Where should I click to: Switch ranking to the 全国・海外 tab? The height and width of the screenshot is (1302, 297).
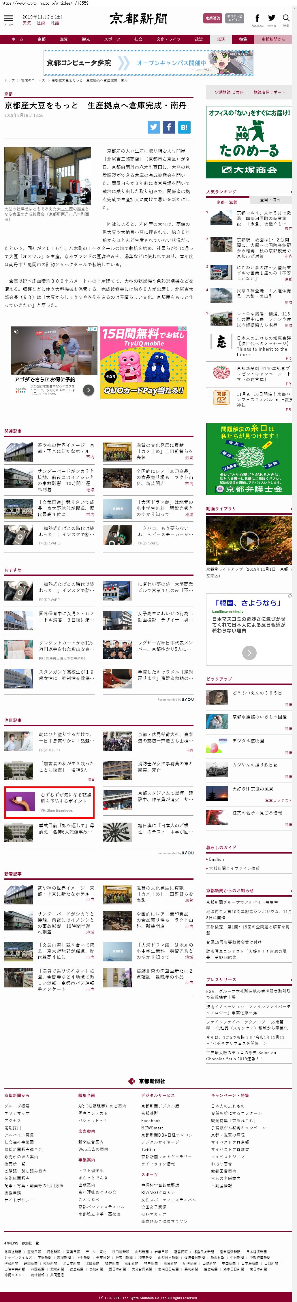270,200
